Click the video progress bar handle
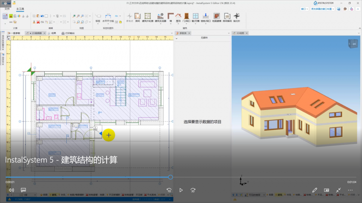Viewport: 362px width, 203px height. click(x=171, y=177)
